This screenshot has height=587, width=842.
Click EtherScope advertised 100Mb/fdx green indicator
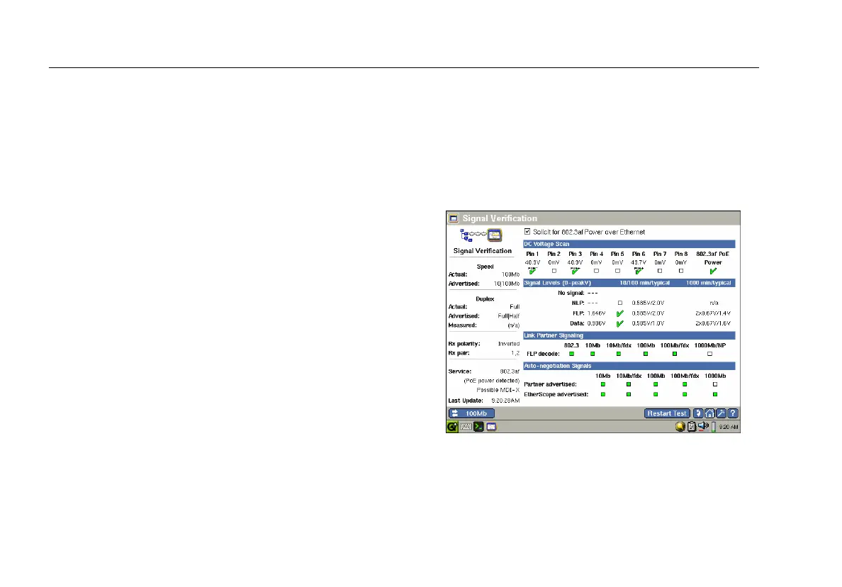coord(685,394)
